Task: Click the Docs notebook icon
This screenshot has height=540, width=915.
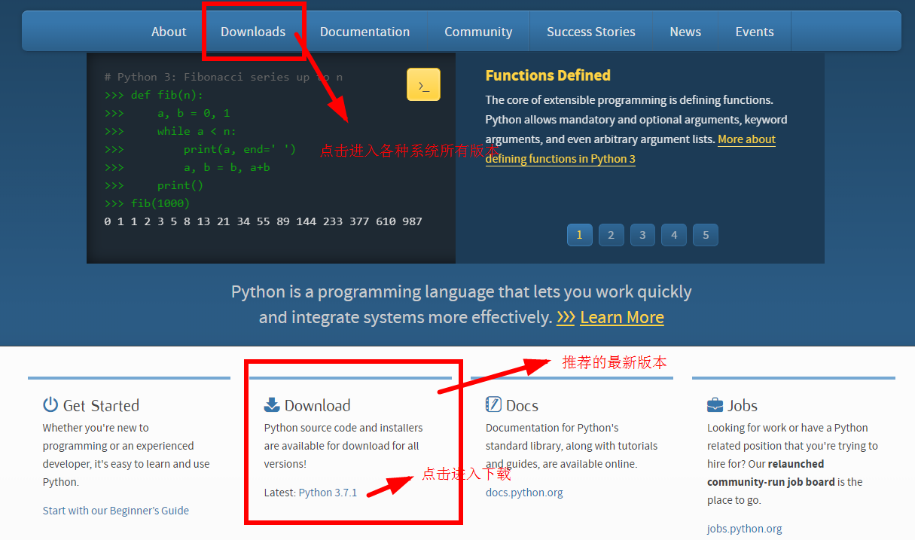Action: [x=493, y=404]
